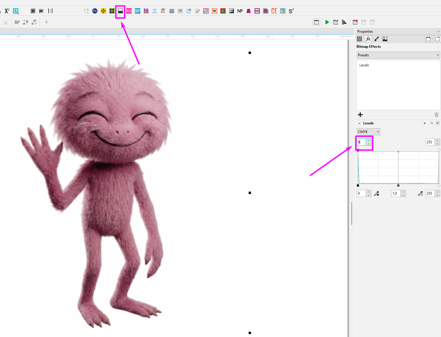Increase the gamma 1,0 stepper

(403, 192)
